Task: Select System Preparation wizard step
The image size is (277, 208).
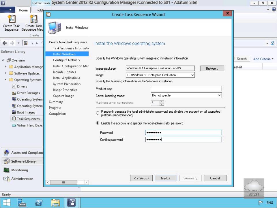Action: pos(67,84)
